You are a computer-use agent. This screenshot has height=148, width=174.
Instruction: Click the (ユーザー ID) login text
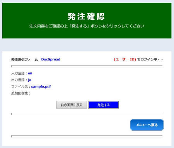click(125, 59)
